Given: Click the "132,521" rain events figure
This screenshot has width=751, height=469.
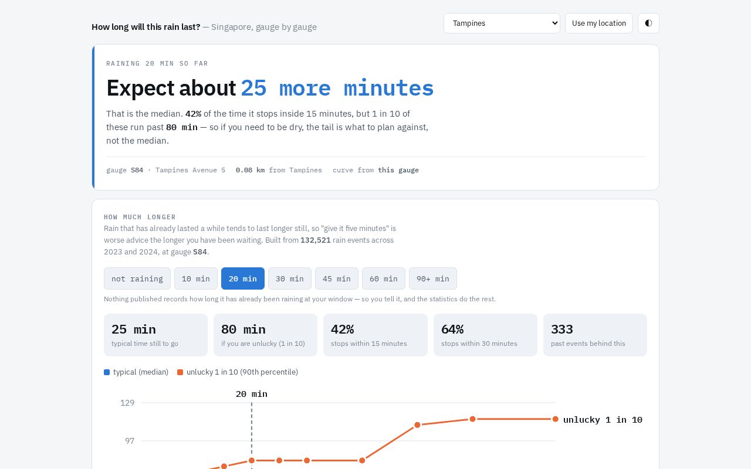Looking at the screenshot, I should pyautogui.click(x=316, y=240).
